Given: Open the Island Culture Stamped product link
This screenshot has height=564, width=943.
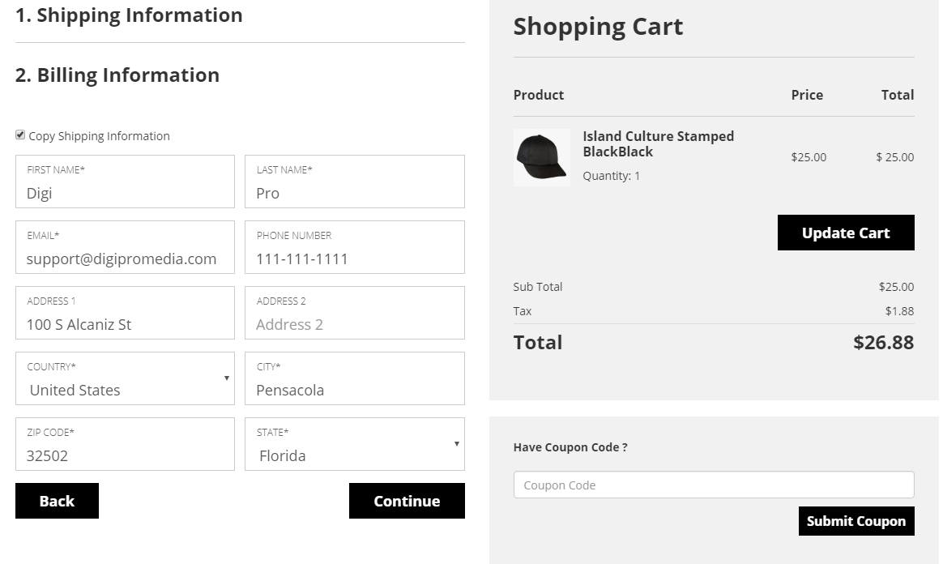Looking at the screenshot, I should 658,143.
